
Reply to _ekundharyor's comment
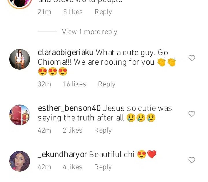click(x=103, y=167)
